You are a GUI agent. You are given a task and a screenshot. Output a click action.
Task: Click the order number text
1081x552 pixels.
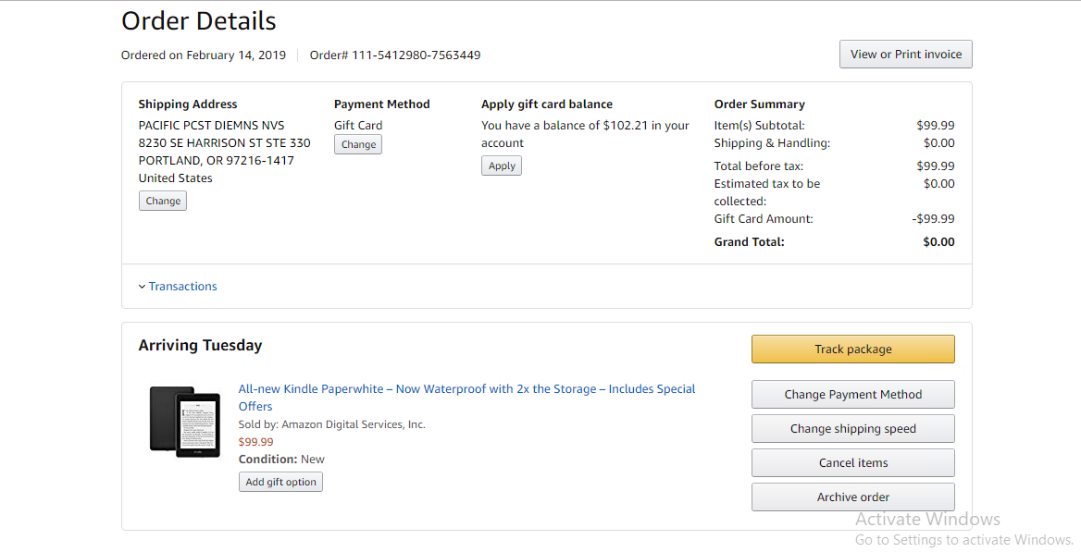click(x=395, y=55)
